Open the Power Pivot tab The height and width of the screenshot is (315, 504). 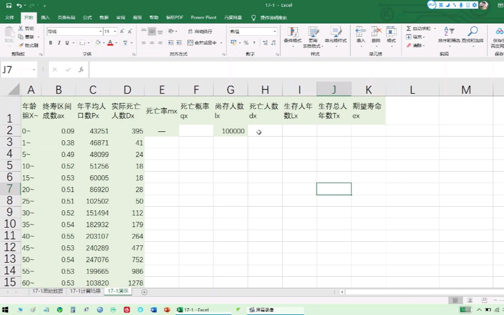pos(203,17)
